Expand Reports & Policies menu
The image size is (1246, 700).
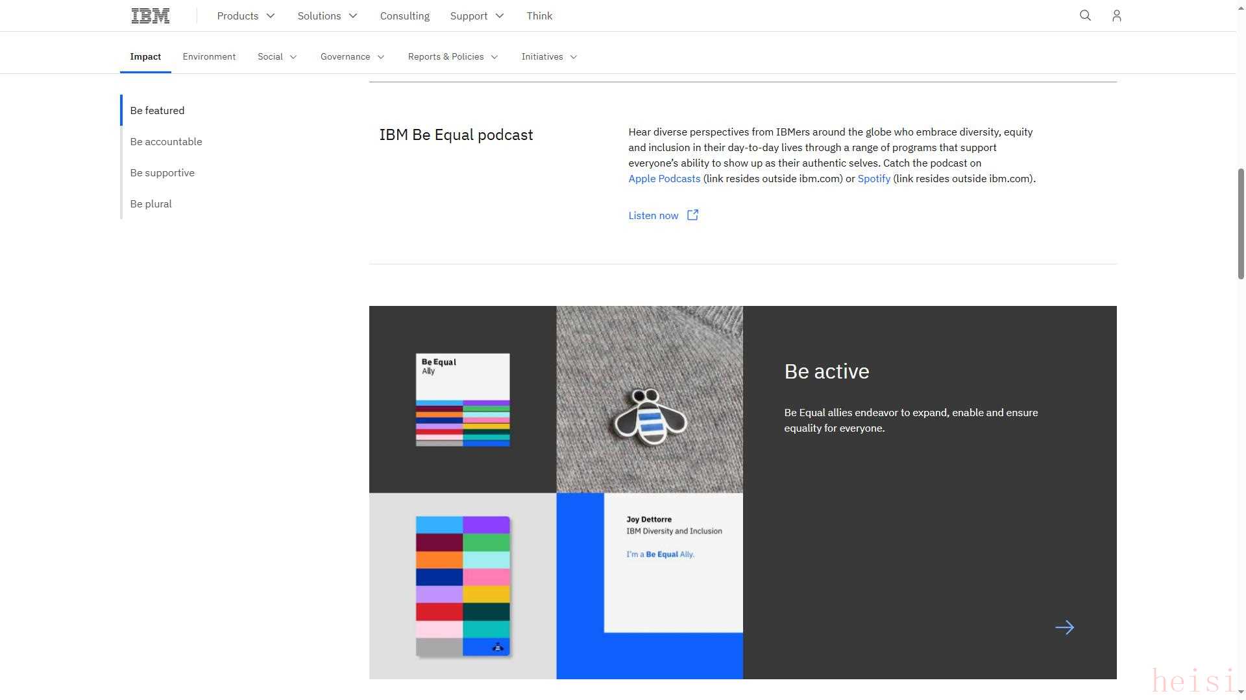tap(453, 57)
